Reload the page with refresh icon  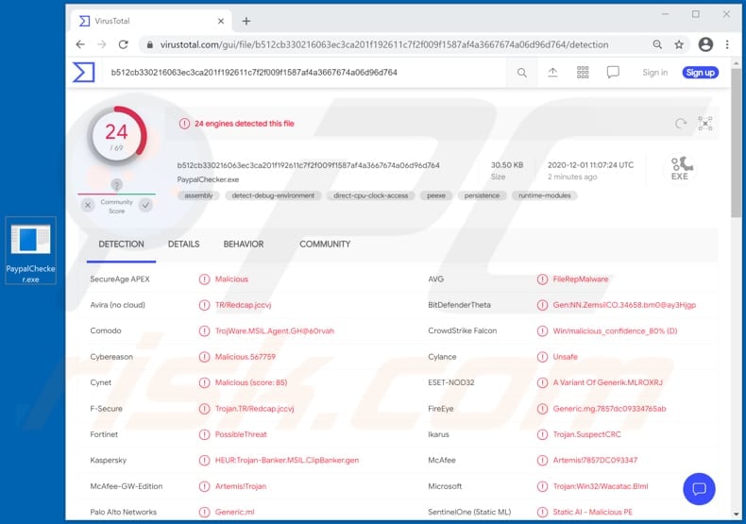coord(123,44)
